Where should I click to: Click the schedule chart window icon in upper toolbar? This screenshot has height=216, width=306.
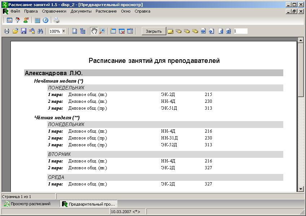[9, 20]
